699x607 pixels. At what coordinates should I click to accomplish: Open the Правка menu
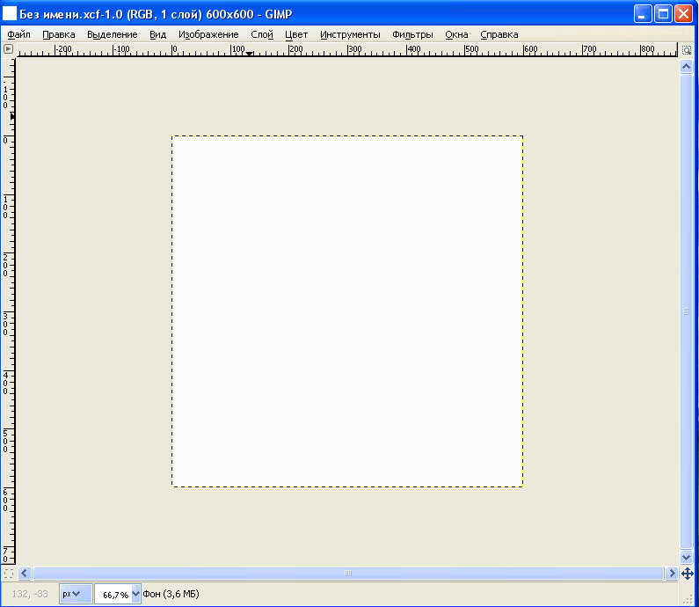point(58,34)
